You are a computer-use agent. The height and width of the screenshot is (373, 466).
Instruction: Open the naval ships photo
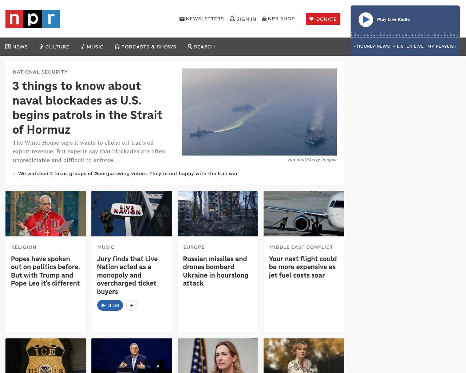259,112
